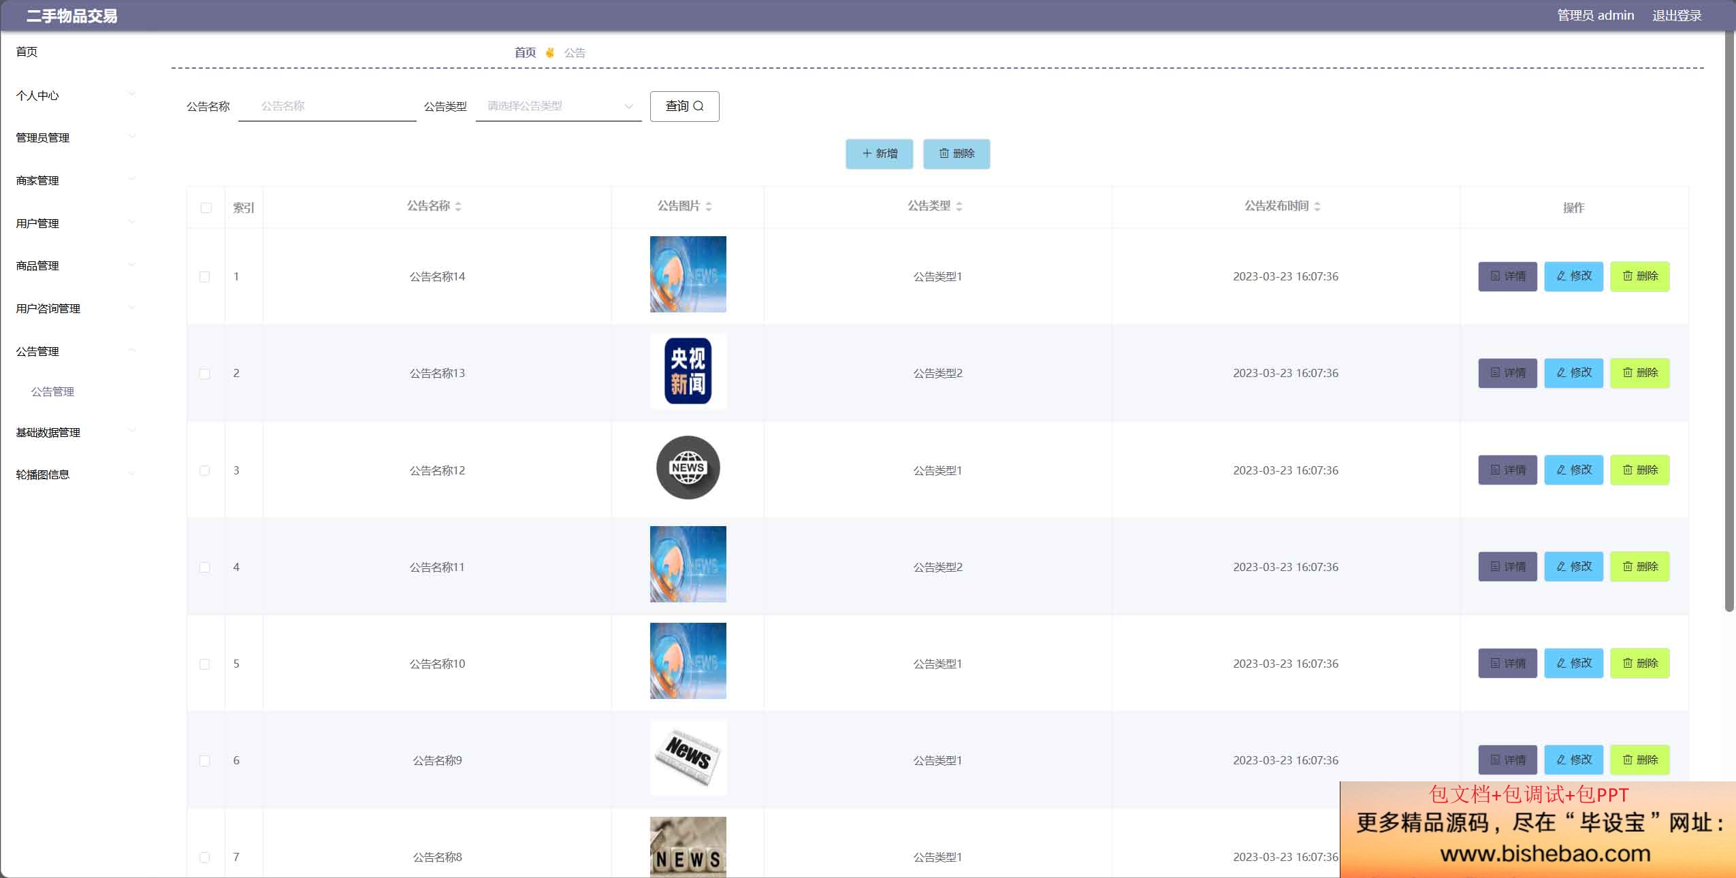The height and width of the screenshot is (878, 1736).
Task: Check the row 7 checkbox for 公告名称8
Action: pos(204,857)
